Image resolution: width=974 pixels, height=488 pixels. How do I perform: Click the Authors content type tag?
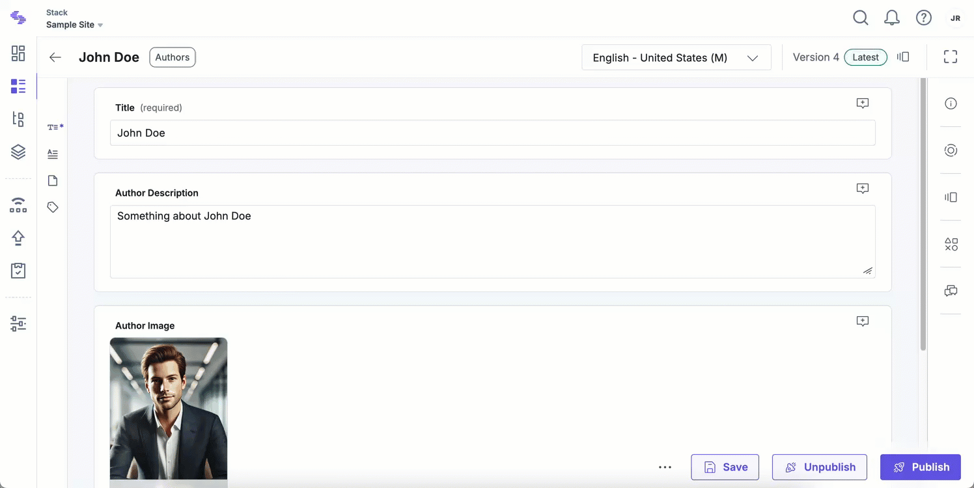173,57
